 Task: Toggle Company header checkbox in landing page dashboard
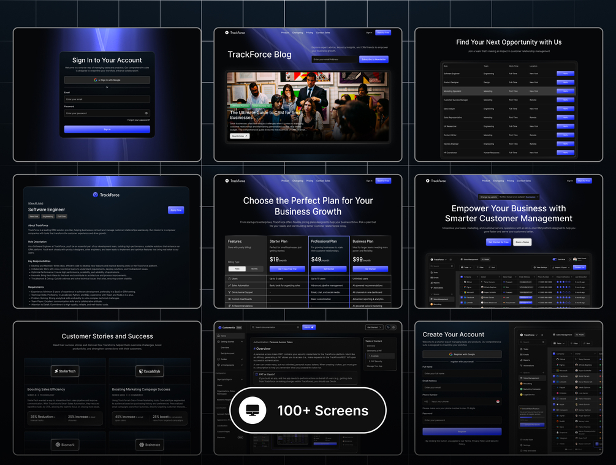click(x=462, y=276)
